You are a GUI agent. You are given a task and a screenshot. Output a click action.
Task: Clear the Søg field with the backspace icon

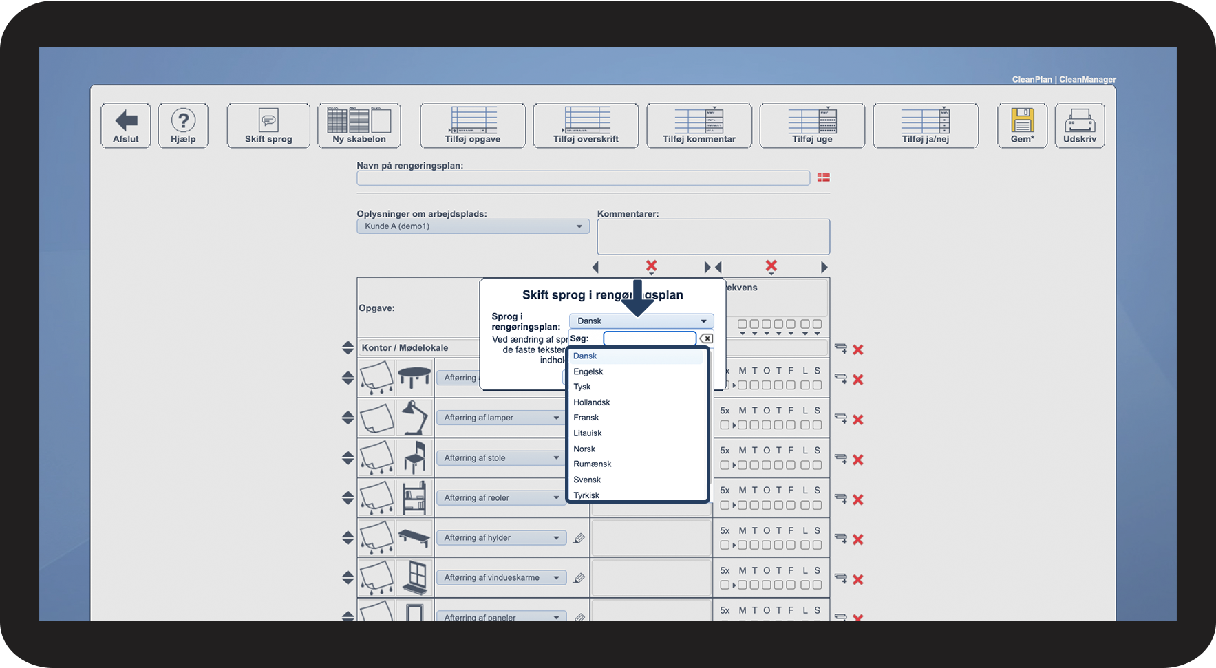706,338
